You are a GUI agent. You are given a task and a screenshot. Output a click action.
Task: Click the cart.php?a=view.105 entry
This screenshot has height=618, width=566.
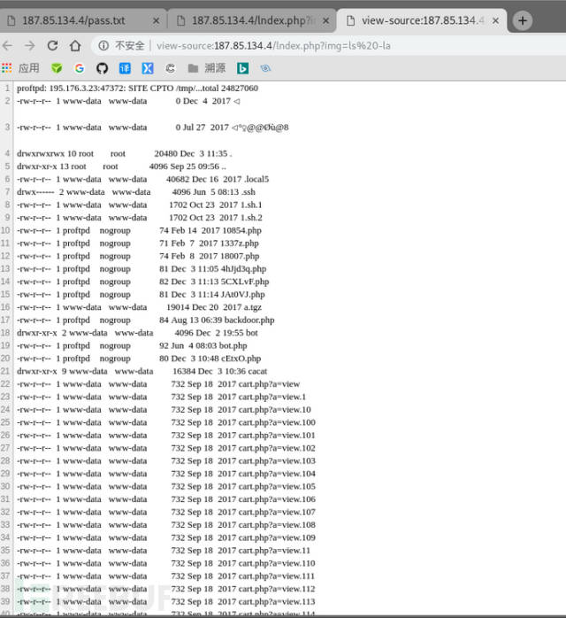[277, 486]
